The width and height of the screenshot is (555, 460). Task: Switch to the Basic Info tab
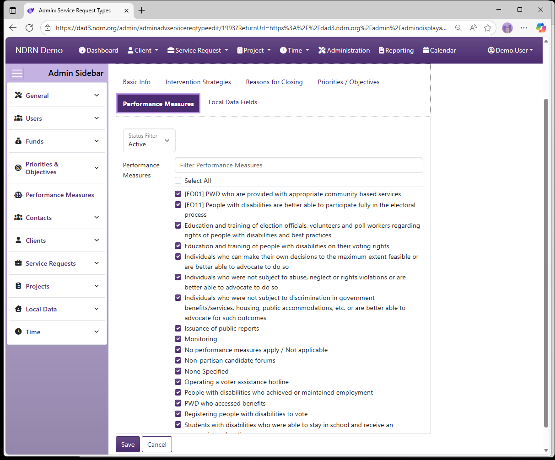pyautogui.click(x=136, y=82)
